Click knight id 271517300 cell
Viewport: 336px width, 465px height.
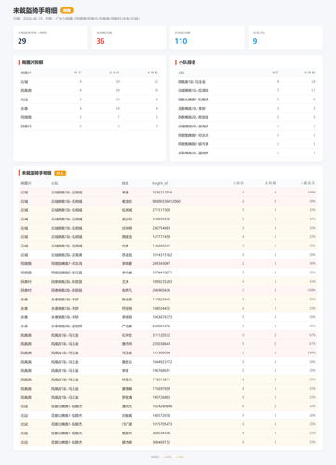[161, 210]
